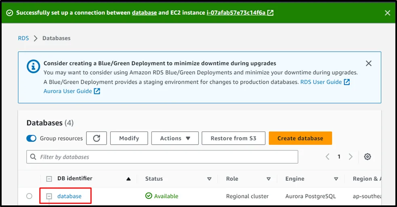This screenshot has width=397, height=207.
Task: Click the Create database button
Action: point(300,138)
